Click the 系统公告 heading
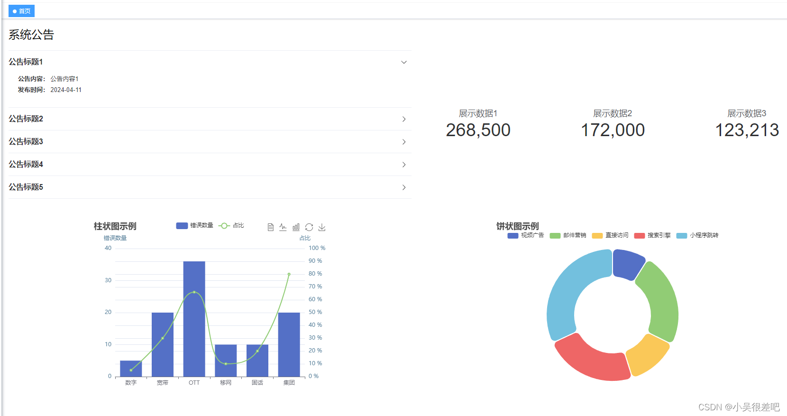Screen dimensions: 787x416 [x=31, y=35]
